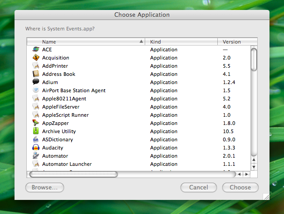Click the vertical scrollbar down arrow
Image resolution: width=284 pixels, height=214 pixels.
click(254, 167)
